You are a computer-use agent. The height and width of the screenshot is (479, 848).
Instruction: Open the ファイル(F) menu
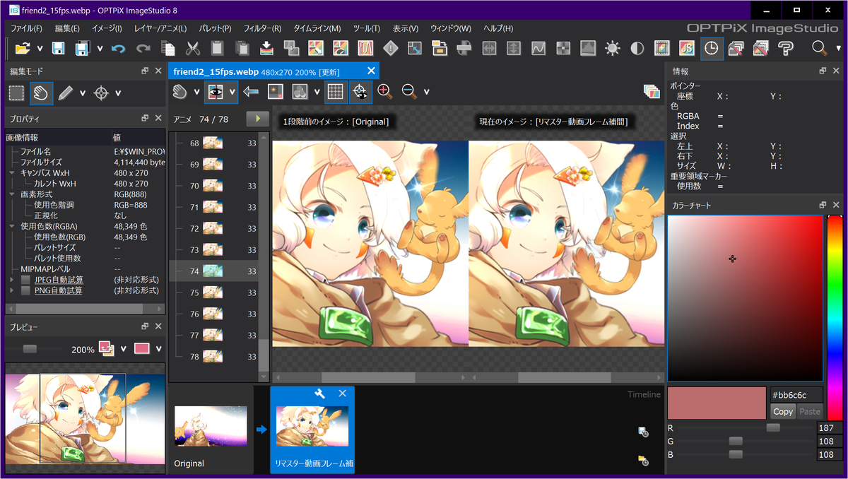pos(27,28)
